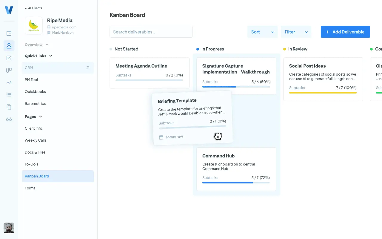This screenshot has height=239, width=382.
Task: Go back to All Clients
Action: [33, 8]
